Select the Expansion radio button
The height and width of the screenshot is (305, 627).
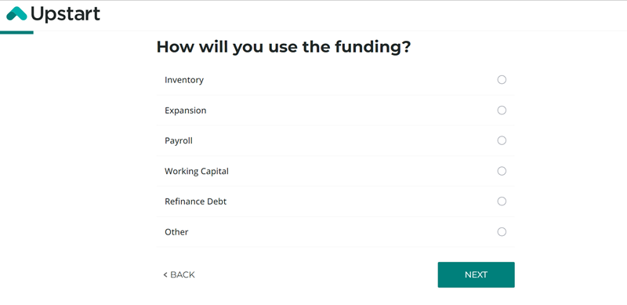pyautogui.click(x=502, y=110)
